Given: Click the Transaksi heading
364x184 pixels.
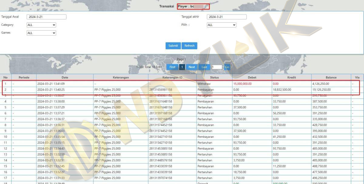Looking at the screenshot, I should tap(167, 6).
